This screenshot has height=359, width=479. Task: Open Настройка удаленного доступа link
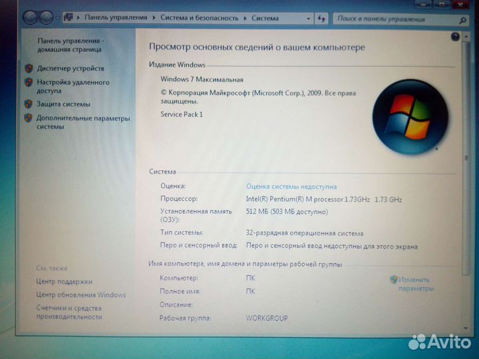pos(73,86)
